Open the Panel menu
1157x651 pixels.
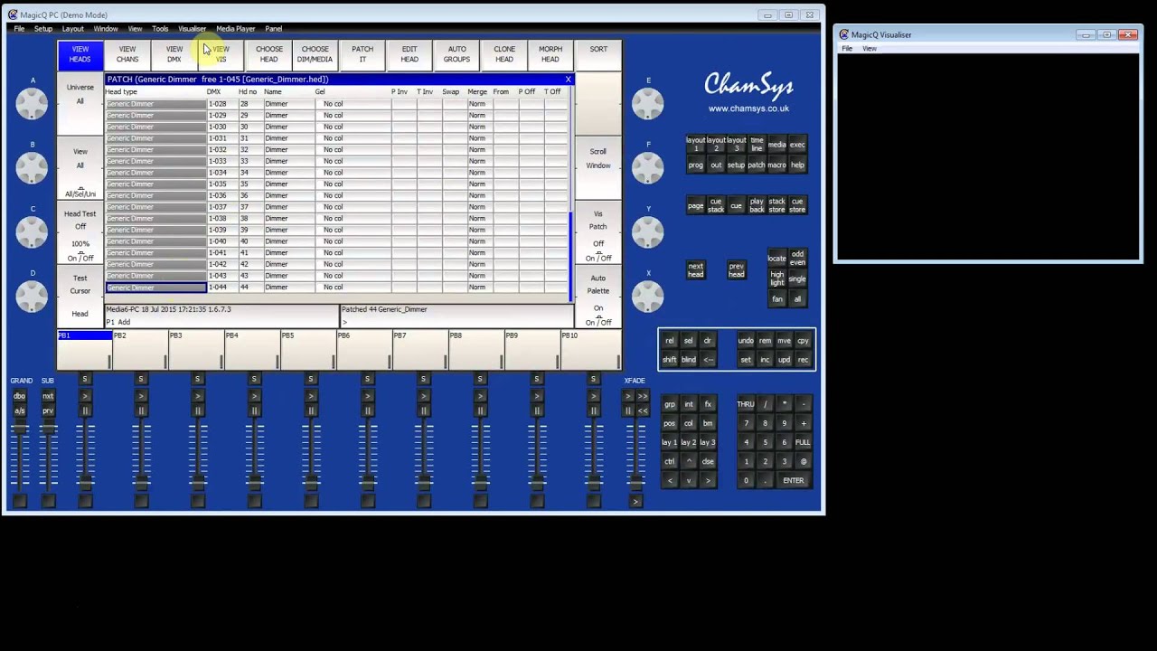pyautogui.click(x=274, y=29)
